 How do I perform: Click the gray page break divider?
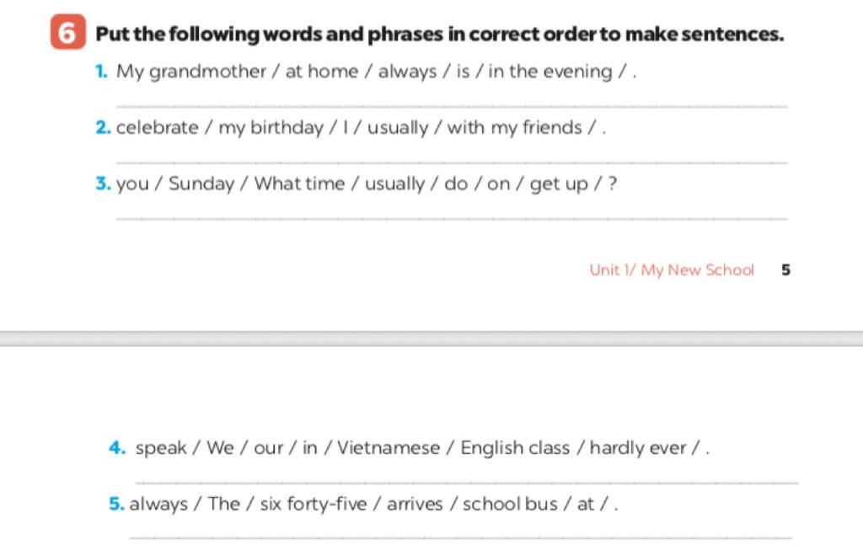431,339
